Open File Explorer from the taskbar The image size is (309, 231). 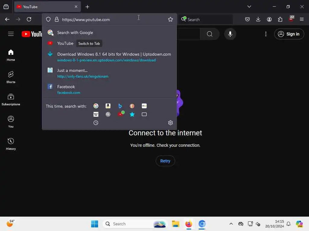pyautogui.click(x=175, y=224)
